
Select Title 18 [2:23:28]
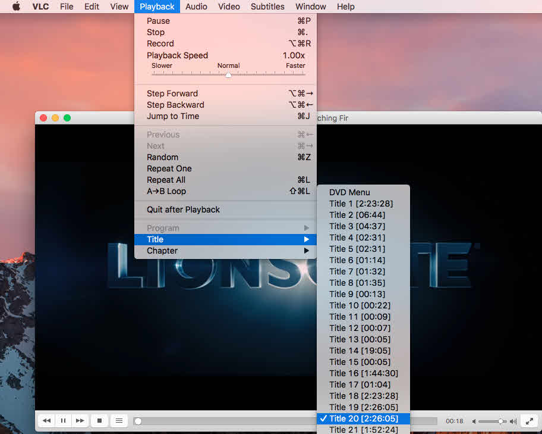click(363, 396)
